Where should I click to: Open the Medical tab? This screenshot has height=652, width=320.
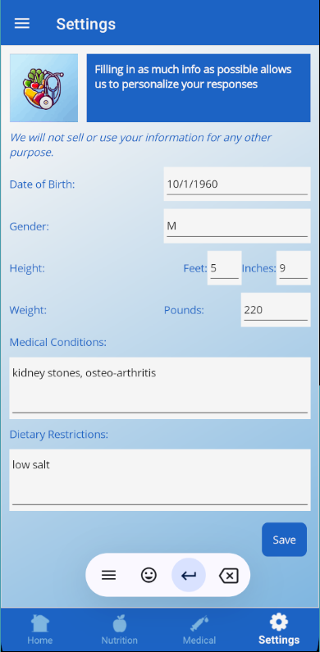pos(199,630)
